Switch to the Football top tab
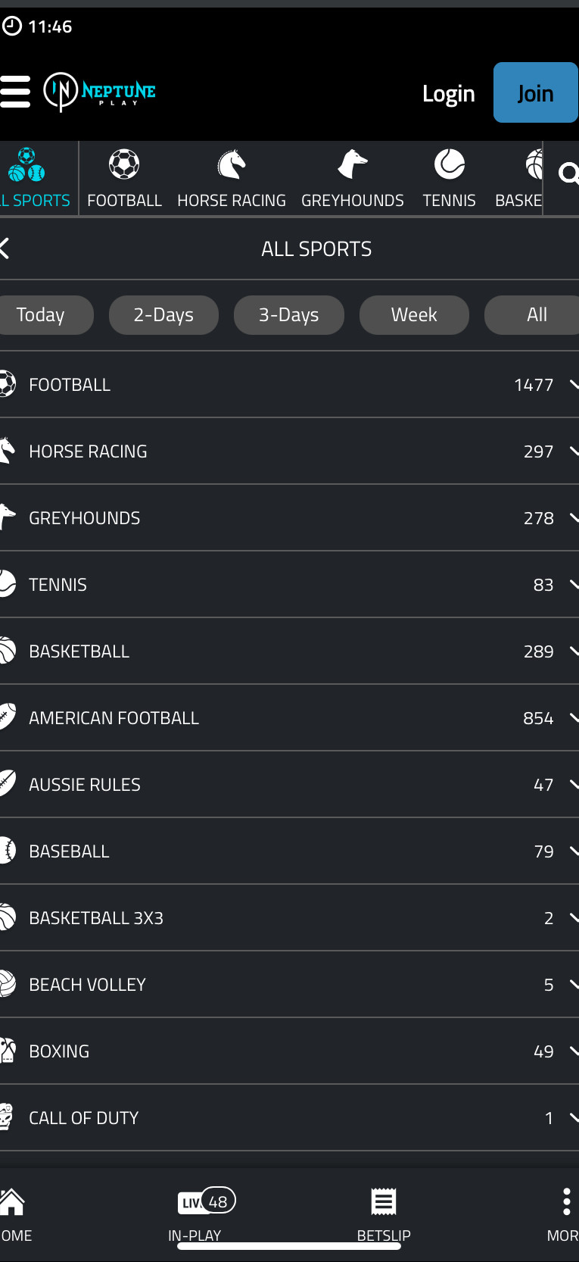Viewport: 579px width, 1262px height. [124, 179]
